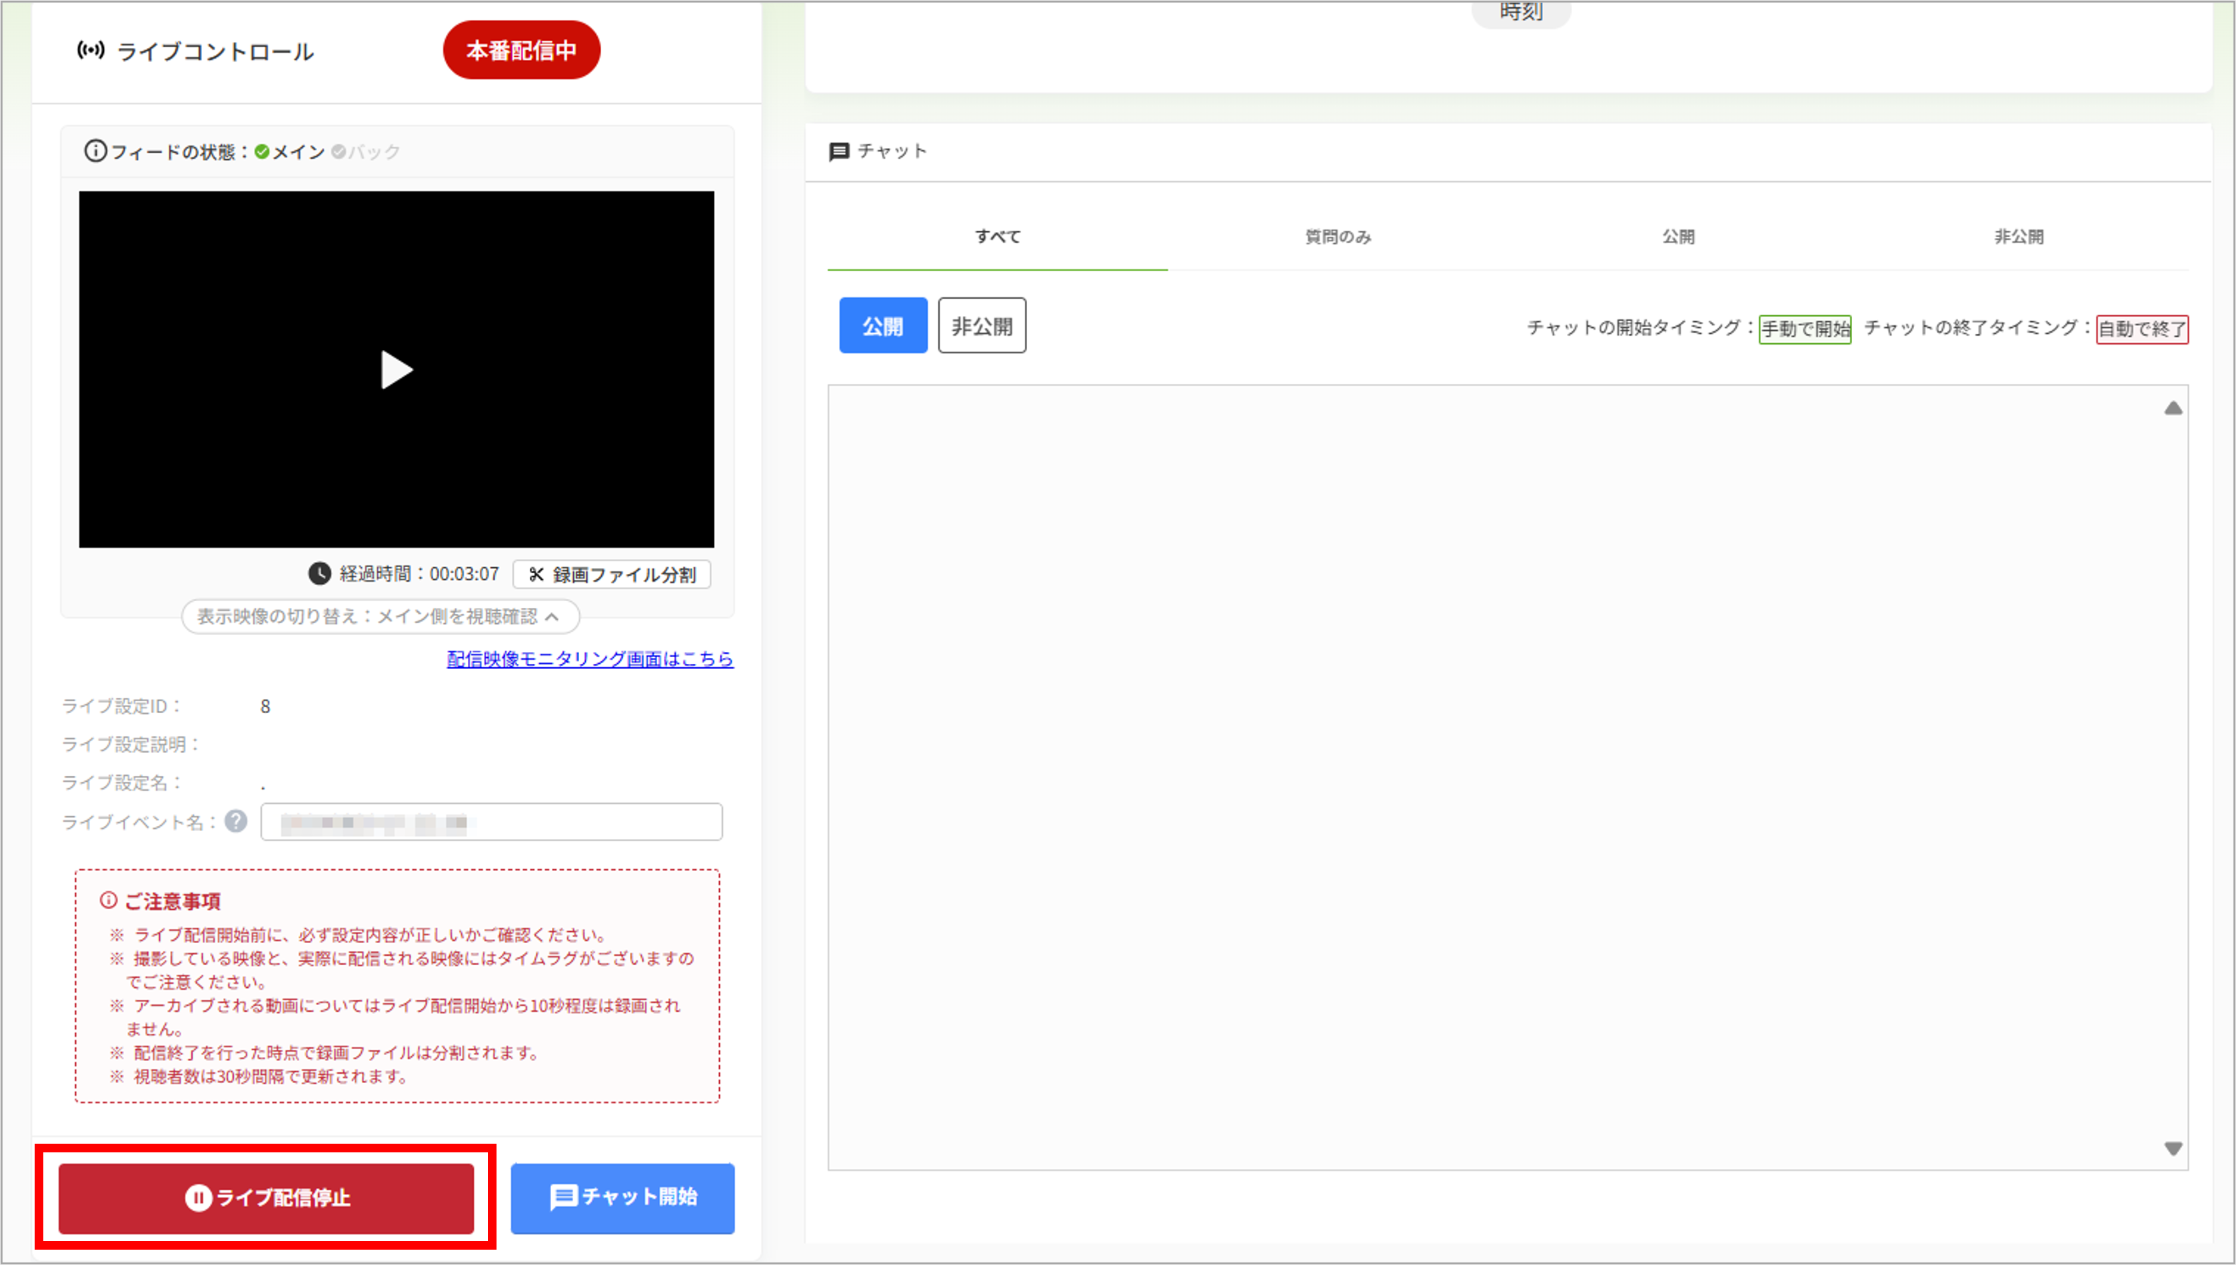Click the green メイン feed check icon
Viewport: 2236px width, 1265px height.
click(x=261, y=152)
